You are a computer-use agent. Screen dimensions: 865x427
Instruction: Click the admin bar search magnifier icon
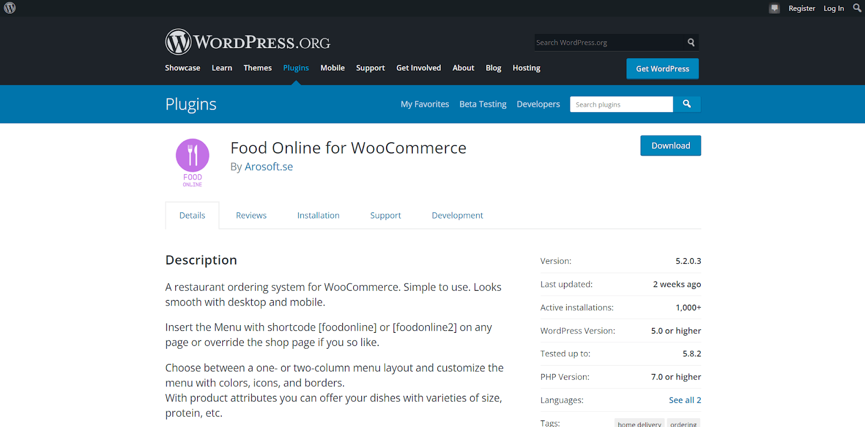(x=857, y=8)
